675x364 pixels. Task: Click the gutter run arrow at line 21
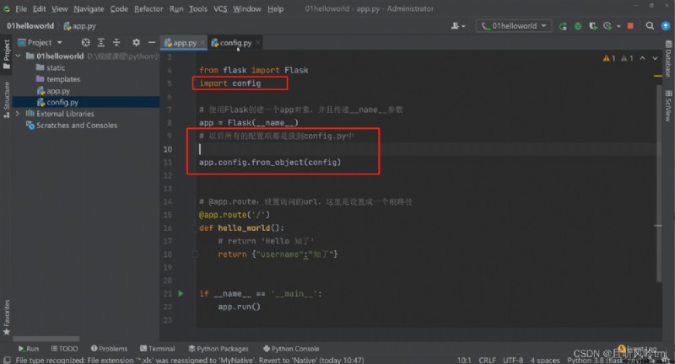[x=181, y=293]
